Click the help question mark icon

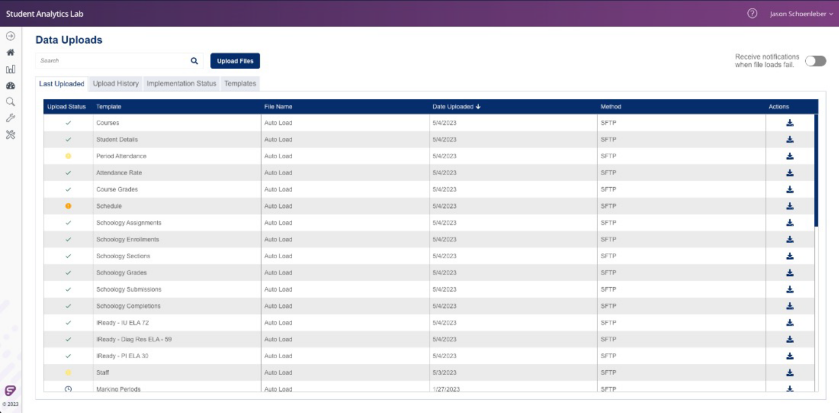[x=752, y=14]
